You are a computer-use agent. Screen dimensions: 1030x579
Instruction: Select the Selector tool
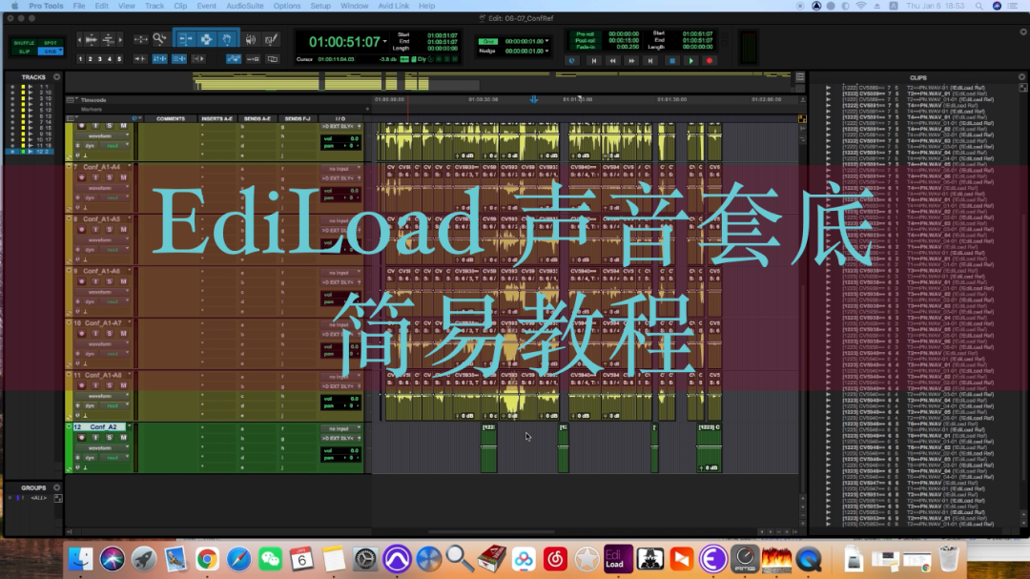(206, 39)
